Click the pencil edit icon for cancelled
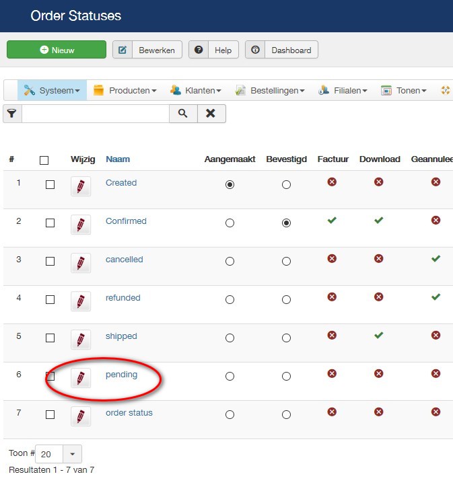 [81, 263]
